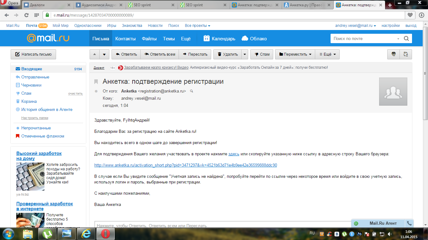This screenshot has height=240, width=428.
Task: Open uTorrent from the taskbar
Action: 47,233
